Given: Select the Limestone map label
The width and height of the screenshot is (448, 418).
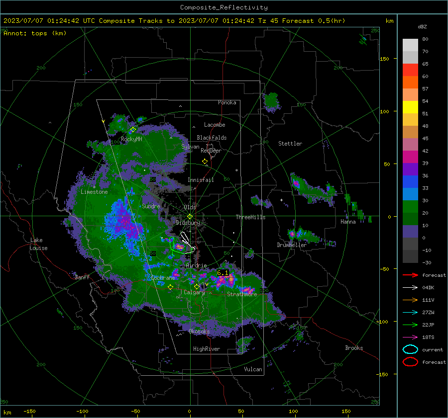Looking at the screenshot, I should (94, 192).
